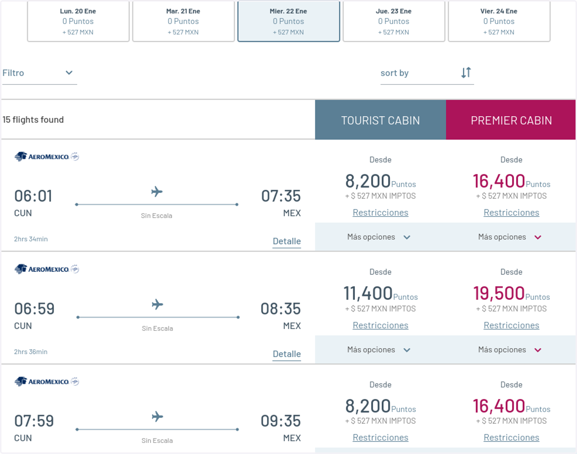Click the Aeromexico logo on 06:01 flight
577x454 pixels.
coord(47,157)
